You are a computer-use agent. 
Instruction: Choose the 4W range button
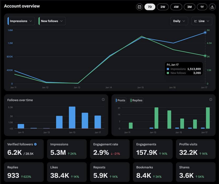(176, 7)
